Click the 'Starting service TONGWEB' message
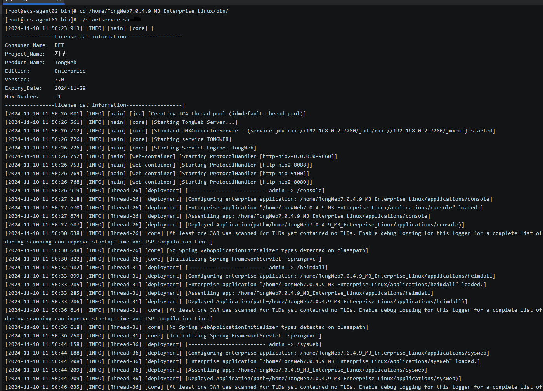 [191, 139]
